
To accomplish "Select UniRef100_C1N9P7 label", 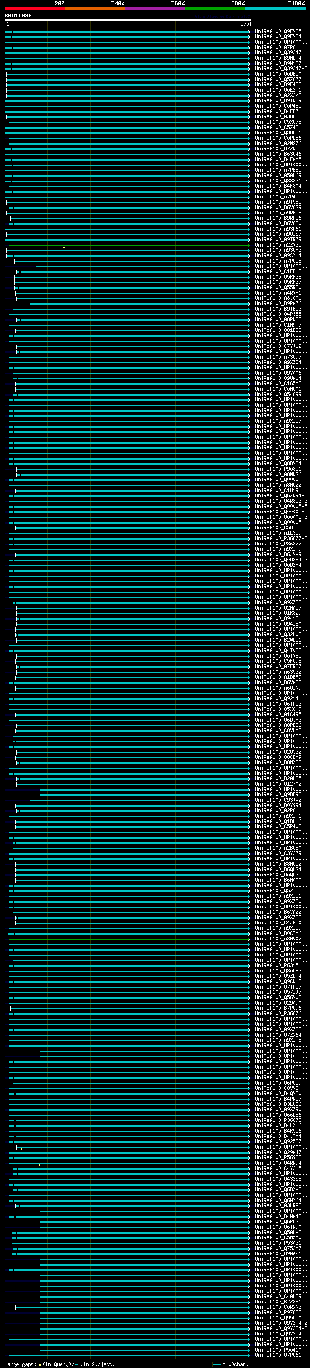I will tap(278, 325).
